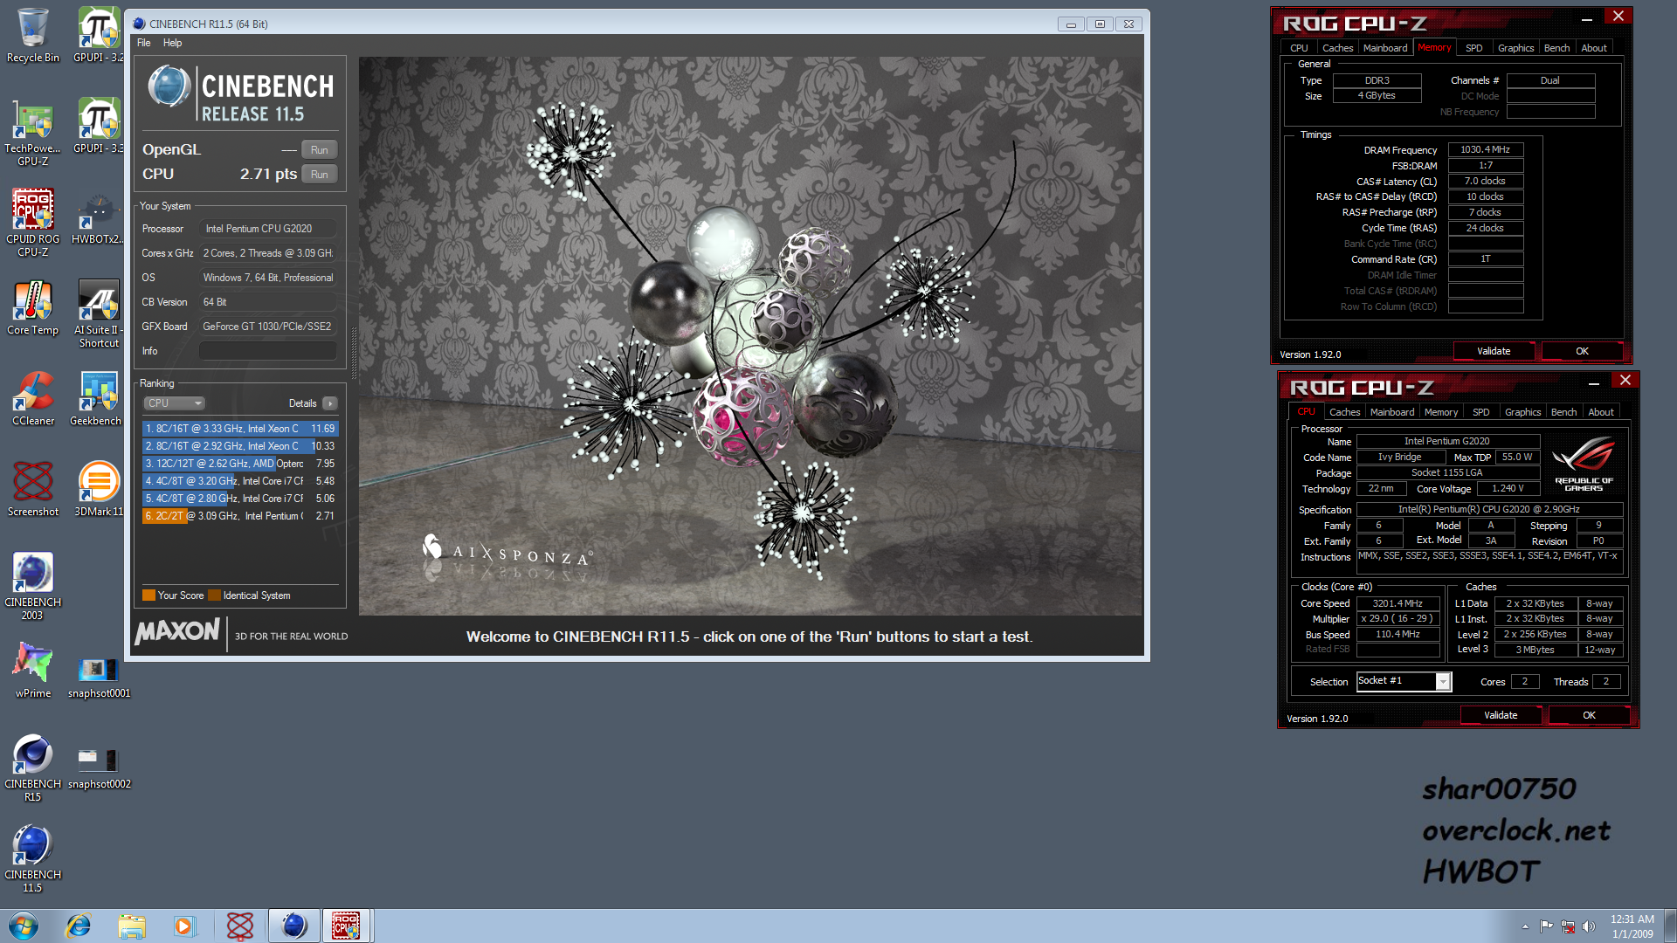1677x943 pixels.
Task: Launch CPUID ROG CPU-Z desktop shortcut
Action: pyautogui.click(x=32, y=224)
